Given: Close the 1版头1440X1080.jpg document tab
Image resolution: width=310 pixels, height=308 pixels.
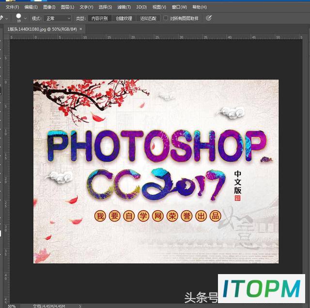Looking at the screenshot, I should [x=81, y=29].
